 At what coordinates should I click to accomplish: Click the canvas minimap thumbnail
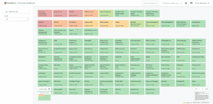point(202,96)
